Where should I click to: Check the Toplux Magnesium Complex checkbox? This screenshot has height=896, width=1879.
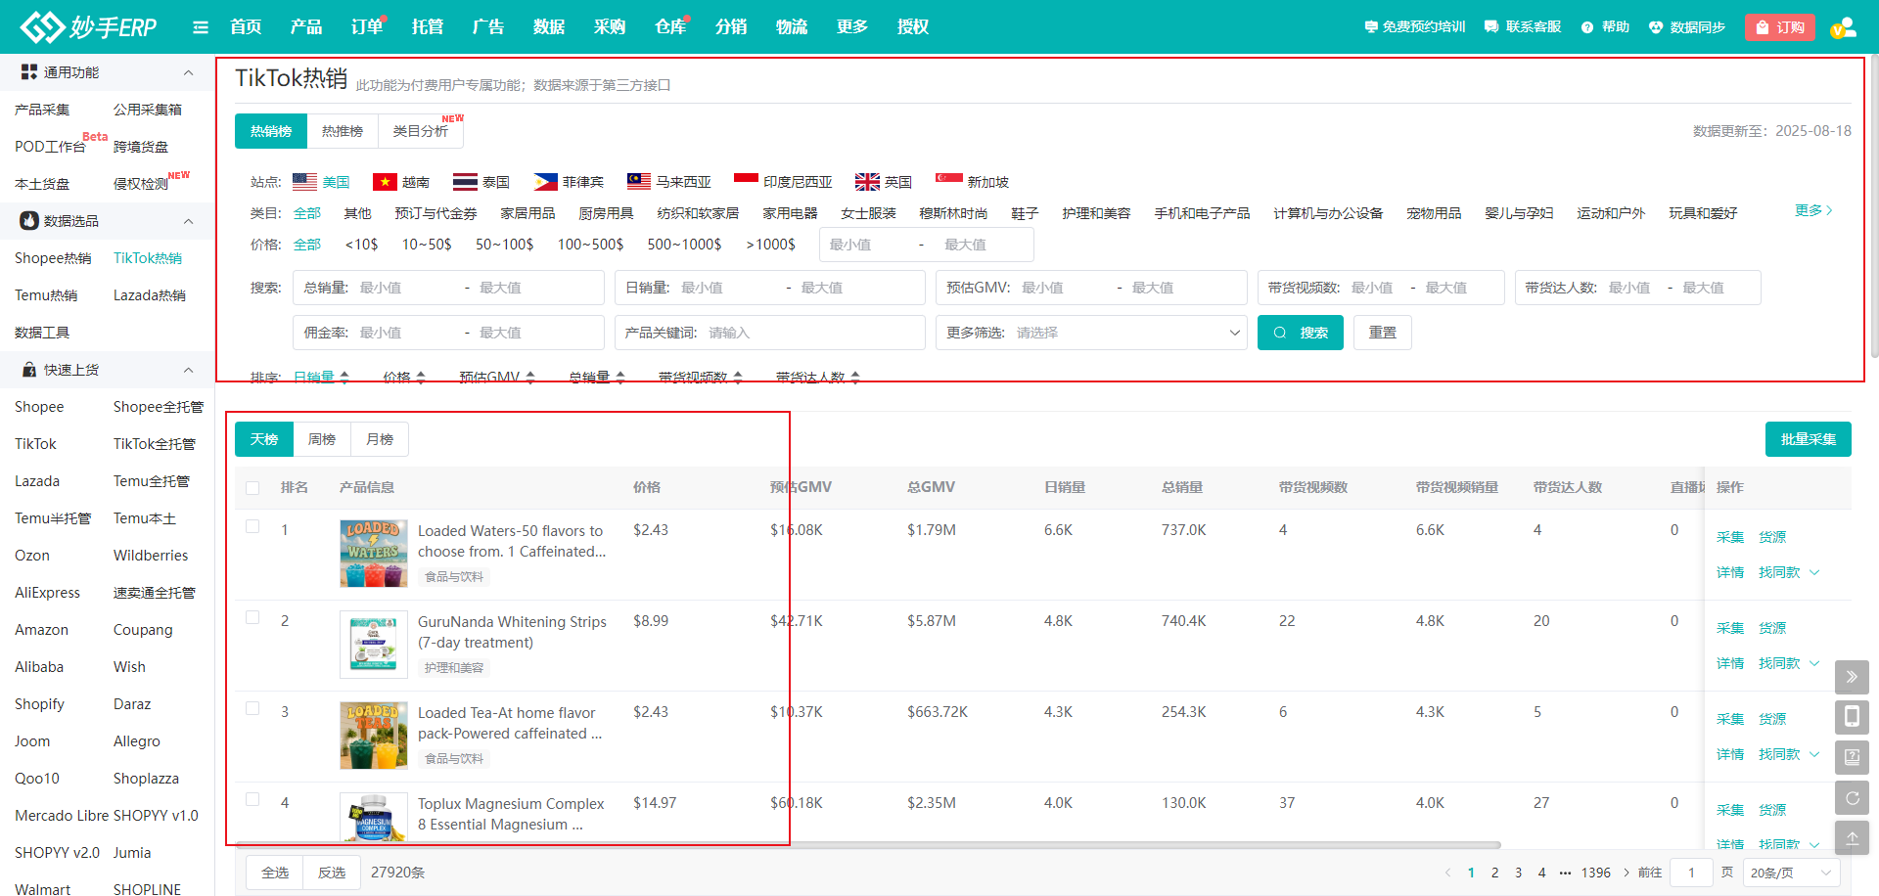252,799
